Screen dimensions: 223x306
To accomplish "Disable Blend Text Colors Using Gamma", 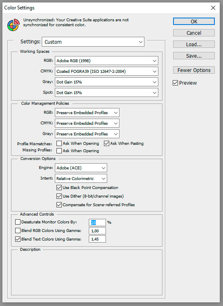I will point(18,239).
